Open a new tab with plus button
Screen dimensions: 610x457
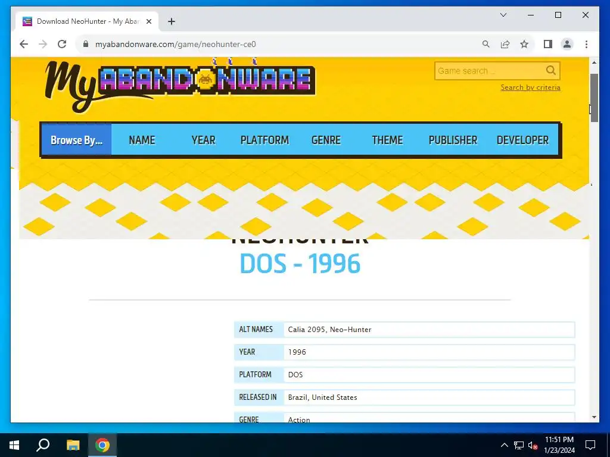(172, 21)
